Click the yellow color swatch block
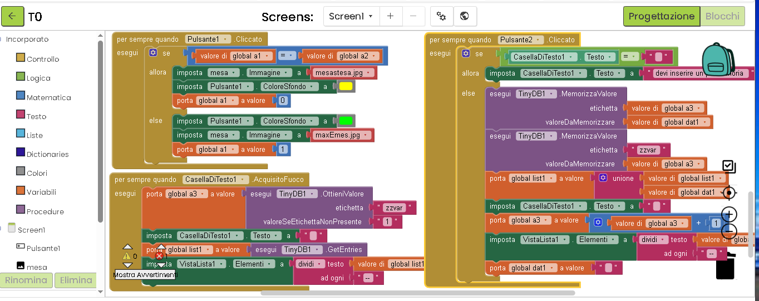The height and width of the screenshot is (301, 759). tap(346, 87)
